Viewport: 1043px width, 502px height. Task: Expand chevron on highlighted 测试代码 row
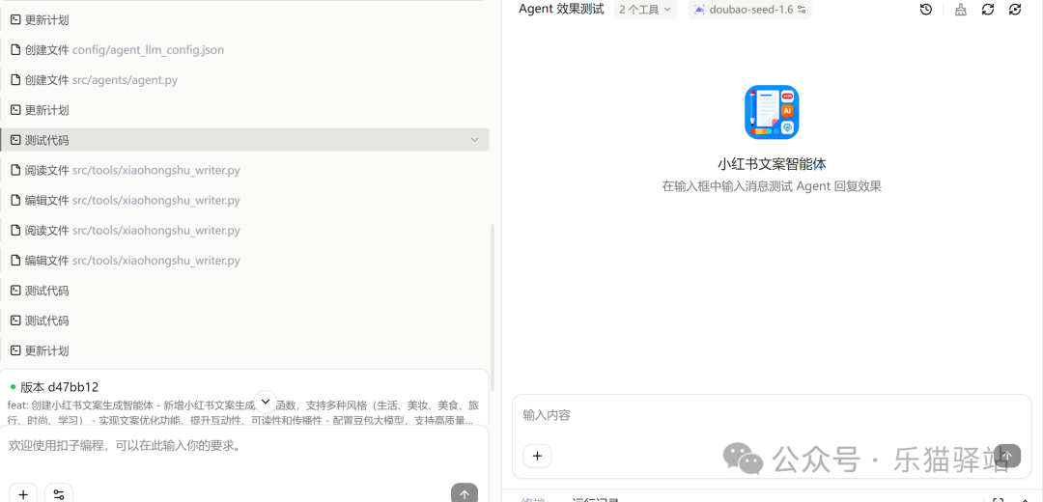474,140
